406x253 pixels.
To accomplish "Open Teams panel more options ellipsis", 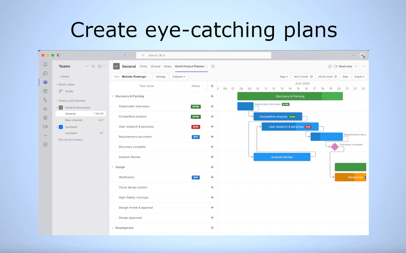I will [x=87, y=66].
